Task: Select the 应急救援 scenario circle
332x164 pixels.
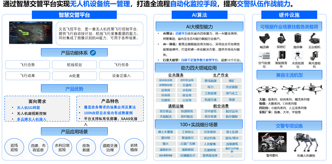Action: (86, 148)
